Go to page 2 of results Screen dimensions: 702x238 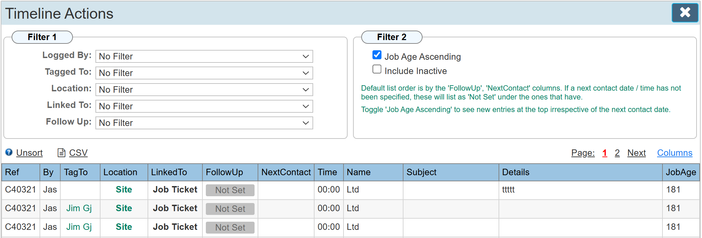coord(617,153)
